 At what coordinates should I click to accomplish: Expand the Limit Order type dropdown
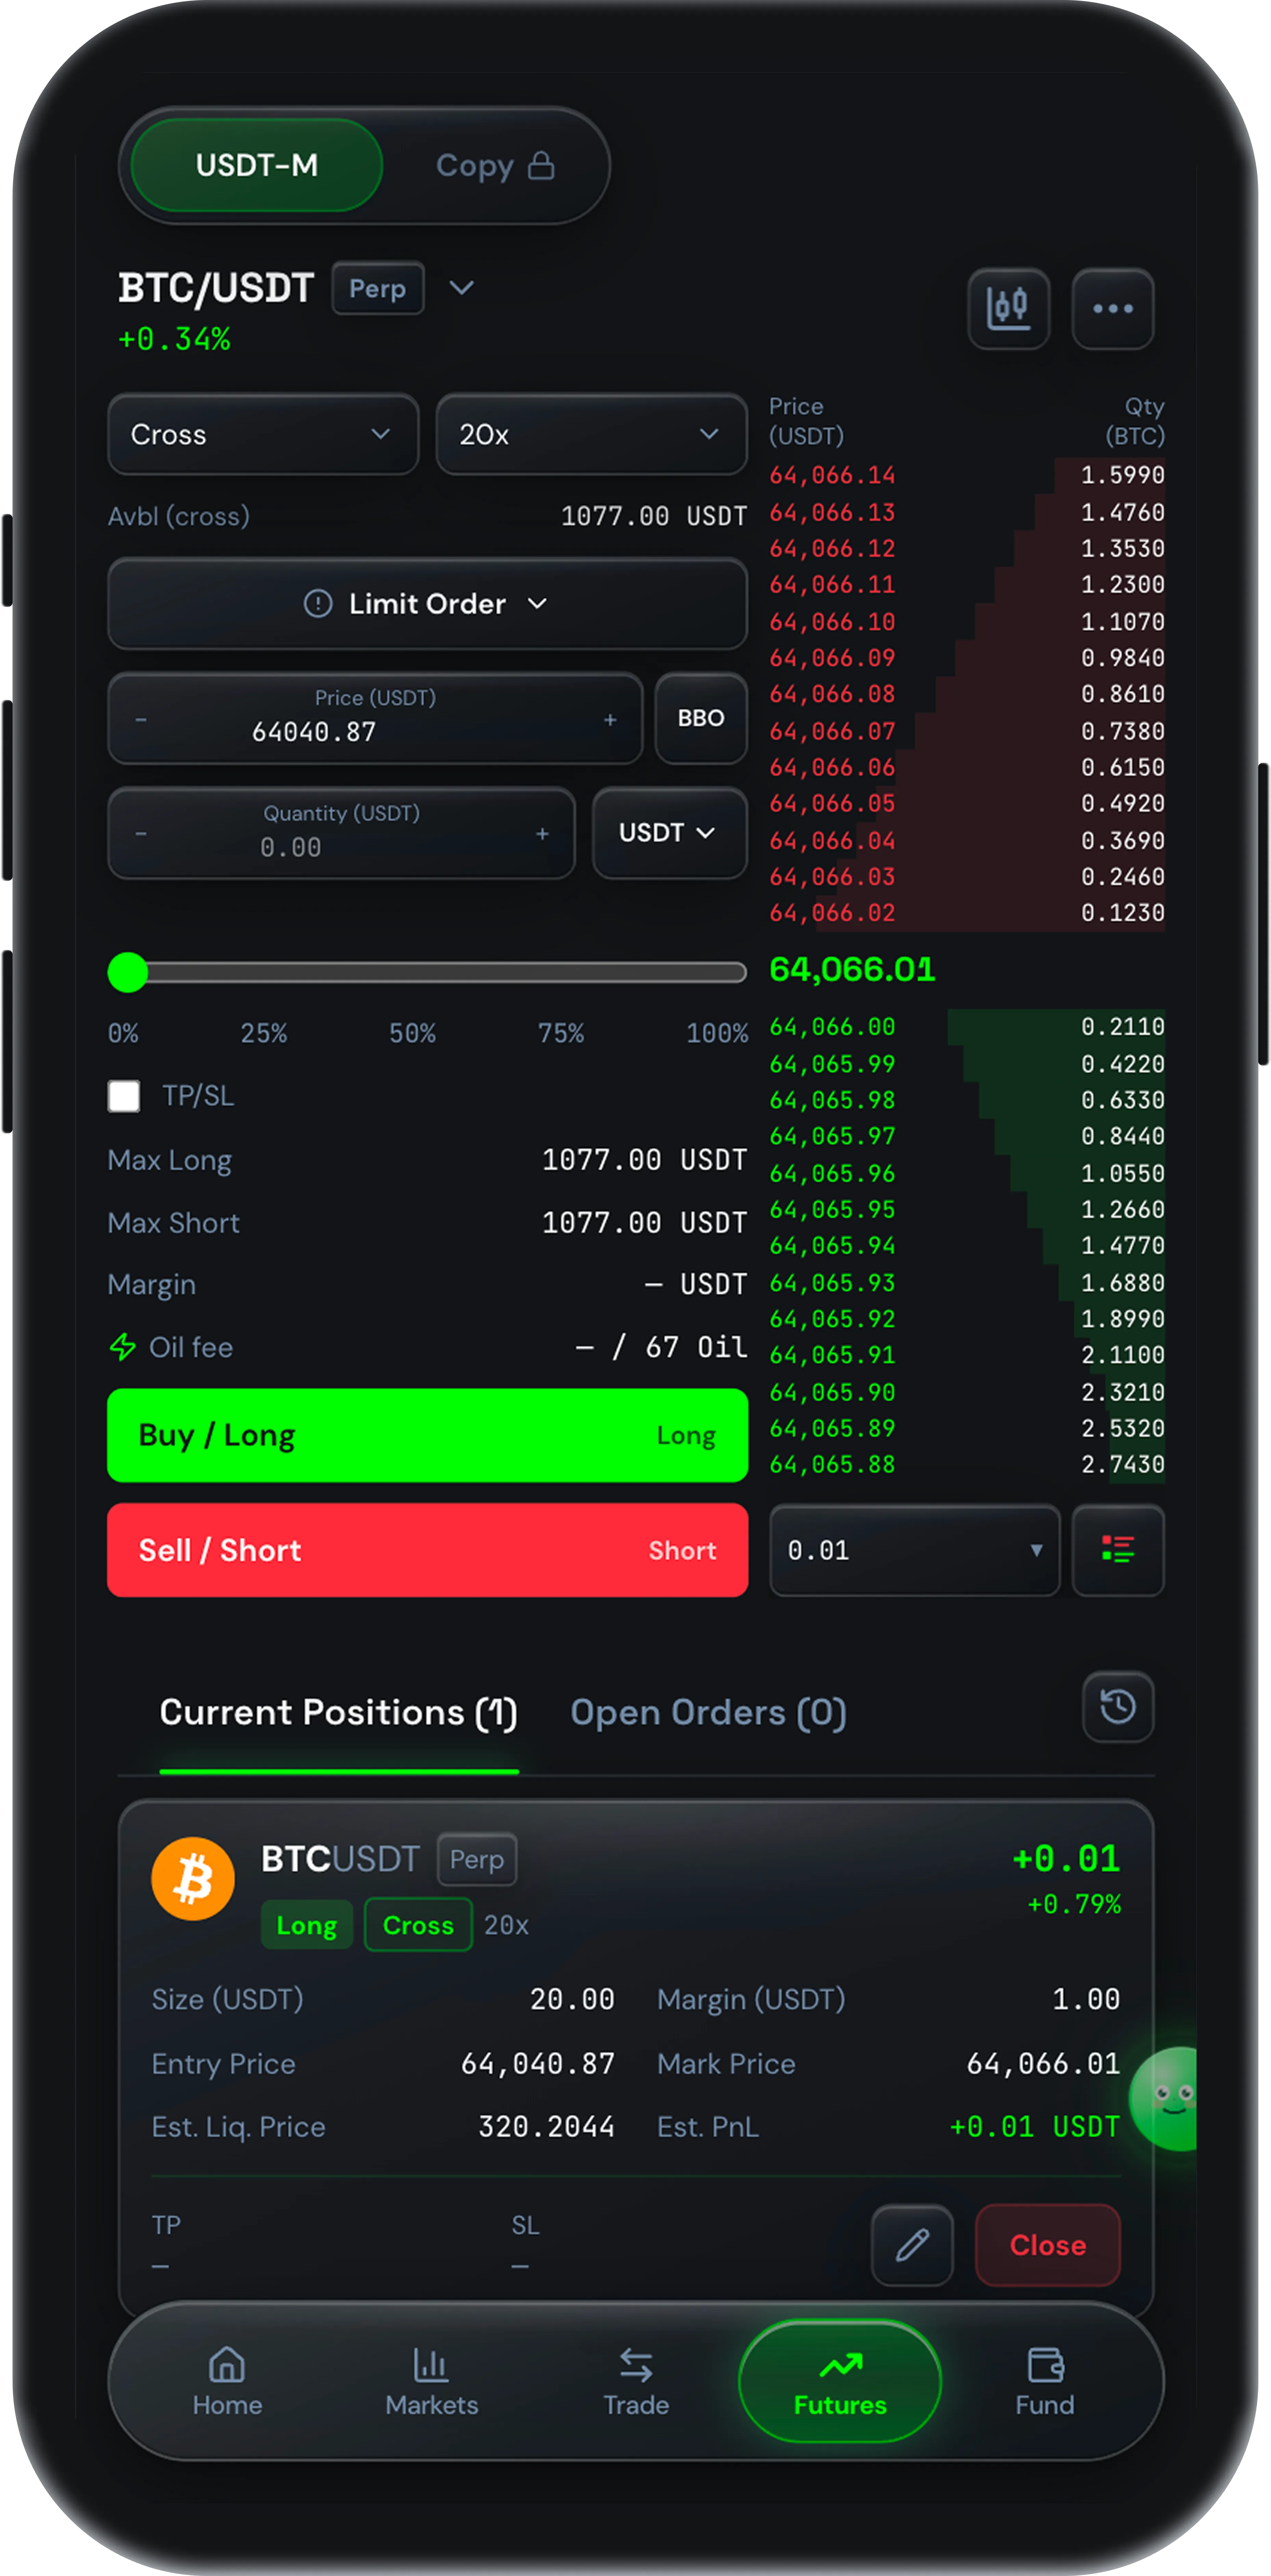[x=428, y=604]
